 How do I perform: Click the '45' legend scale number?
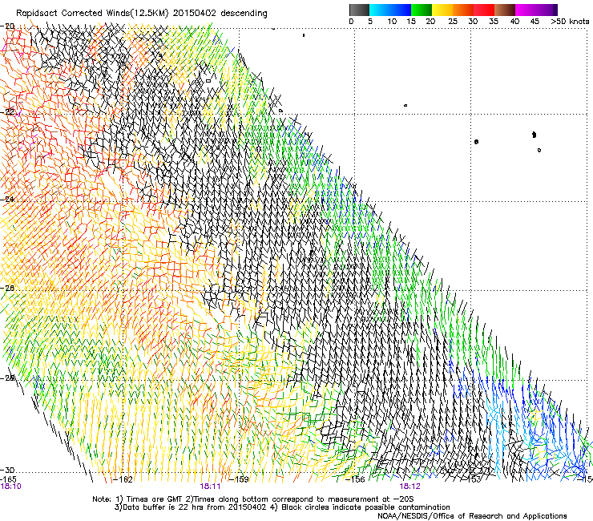point(535,22)
